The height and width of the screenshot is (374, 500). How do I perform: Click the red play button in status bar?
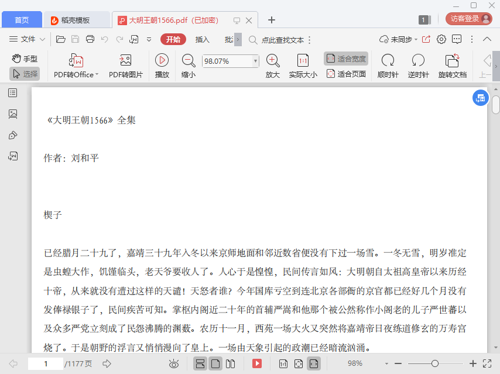[257, 363]
